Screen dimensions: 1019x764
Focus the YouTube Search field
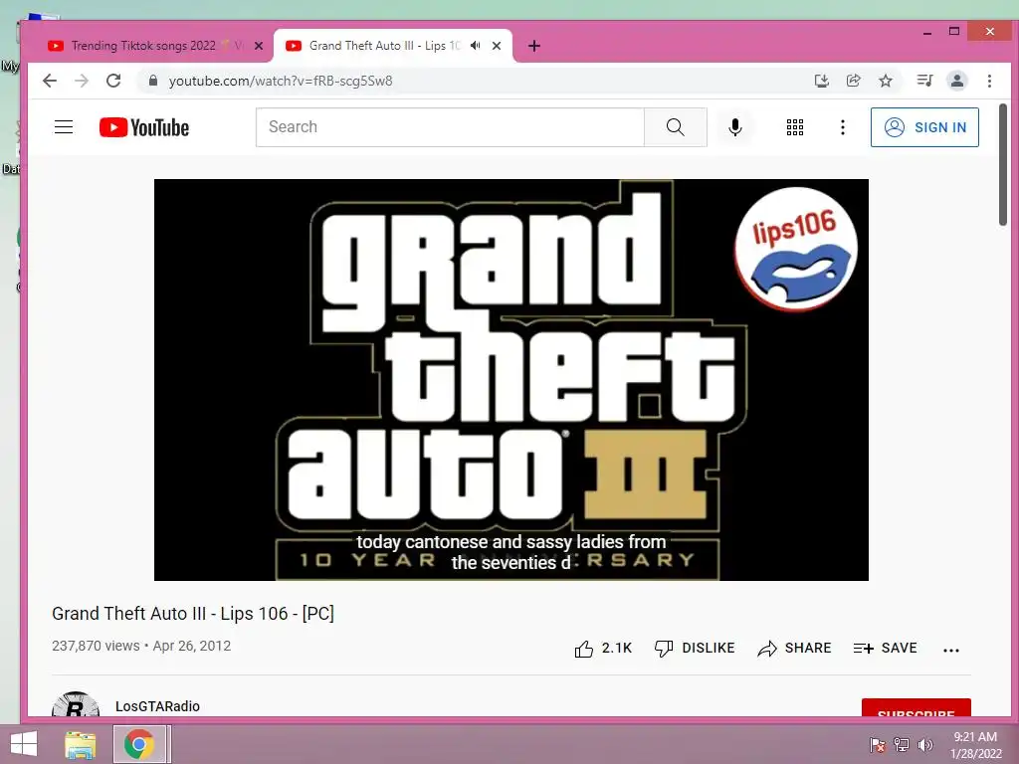(450, 127)
